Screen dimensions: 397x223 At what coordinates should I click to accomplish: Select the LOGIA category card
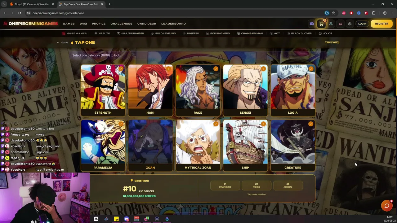pyautogui.click(x=293, y=90)
